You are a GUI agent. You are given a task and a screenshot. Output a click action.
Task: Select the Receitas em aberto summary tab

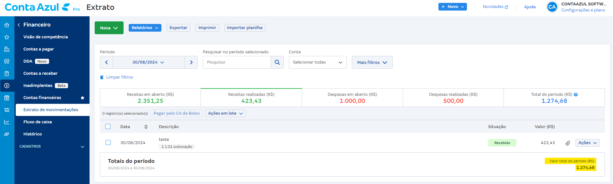pyautogui.click(x=150, y=98)
